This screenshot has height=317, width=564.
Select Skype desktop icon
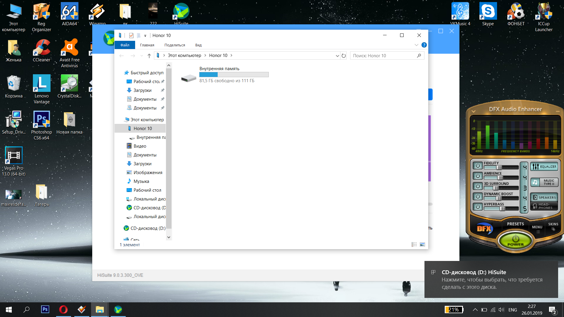click(x=488, y=14)
